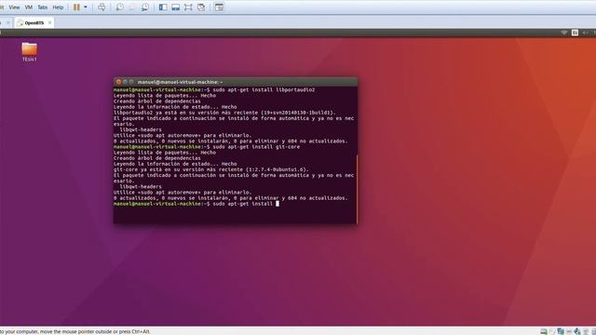Click the keyboard layout indicator in Ubuntu panel

tap(576, 33)
